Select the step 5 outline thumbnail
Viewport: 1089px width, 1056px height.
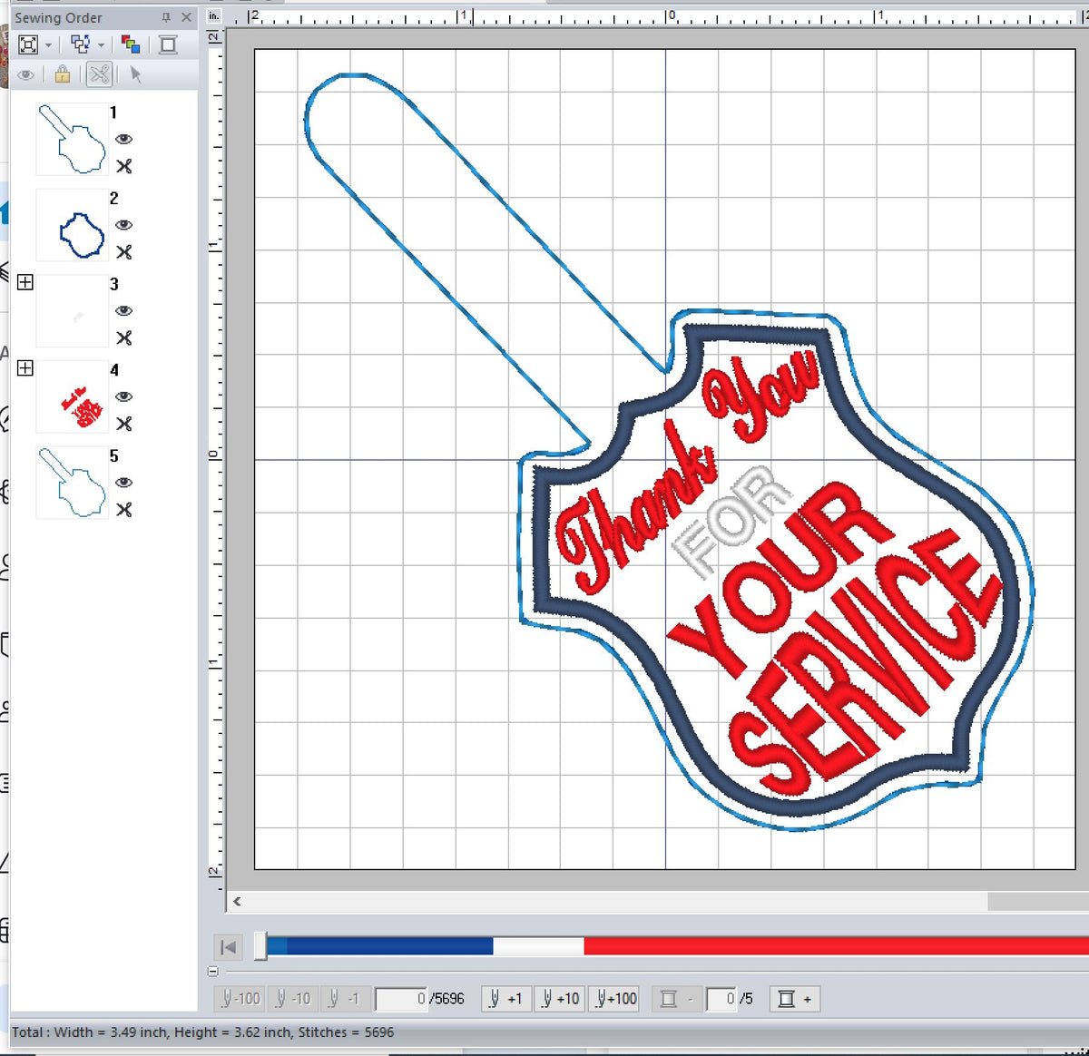tap(73, 483)
